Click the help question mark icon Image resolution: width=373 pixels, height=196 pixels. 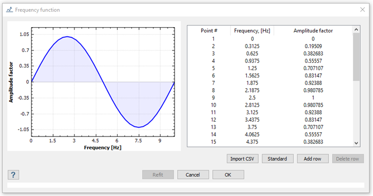click(13, 175)
